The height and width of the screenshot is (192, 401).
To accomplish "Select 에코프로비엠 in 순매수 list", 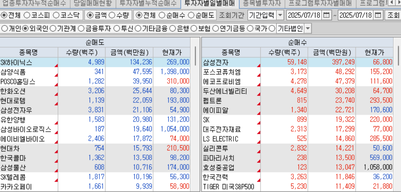I will coord(297,82).
